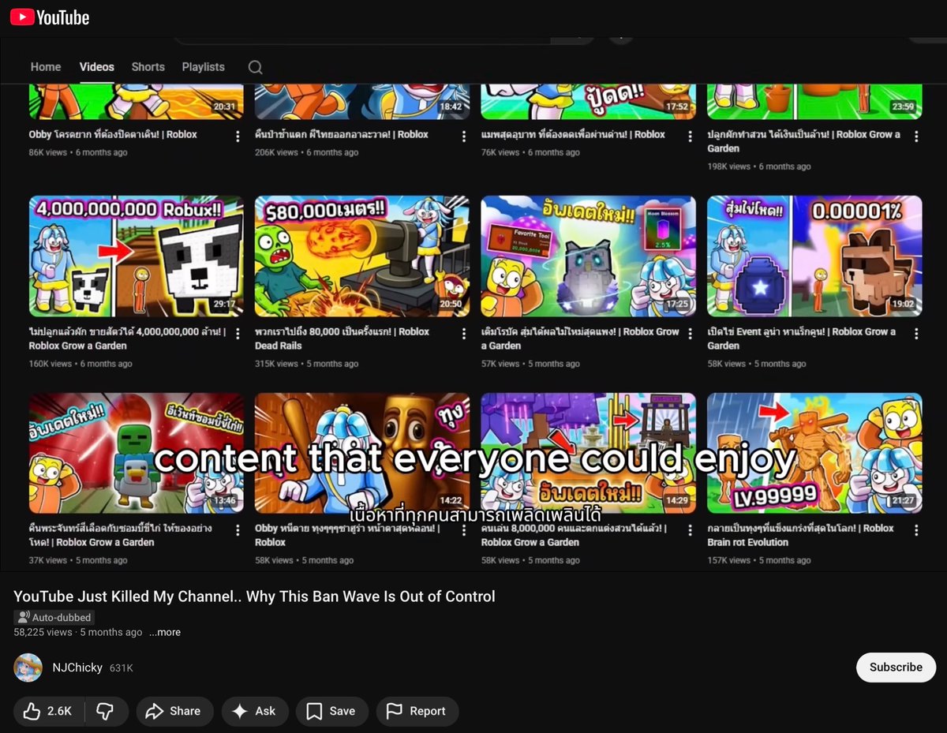Open the NJChicky channel avatar

tap(28, 668)
